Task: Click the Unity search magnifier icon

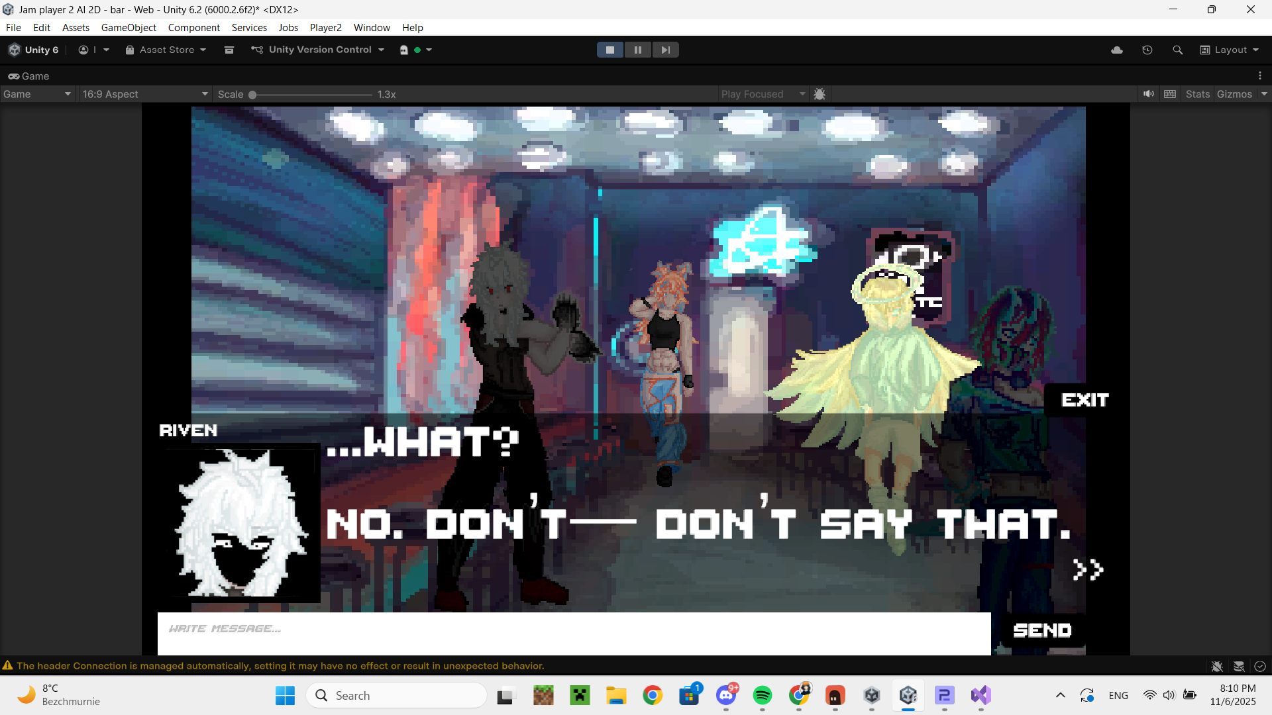Action: (x=1177, y=50)
